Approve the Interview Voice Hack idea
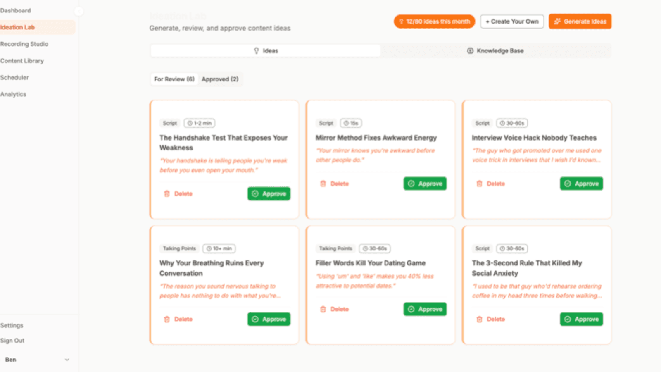 coord(581,184)
